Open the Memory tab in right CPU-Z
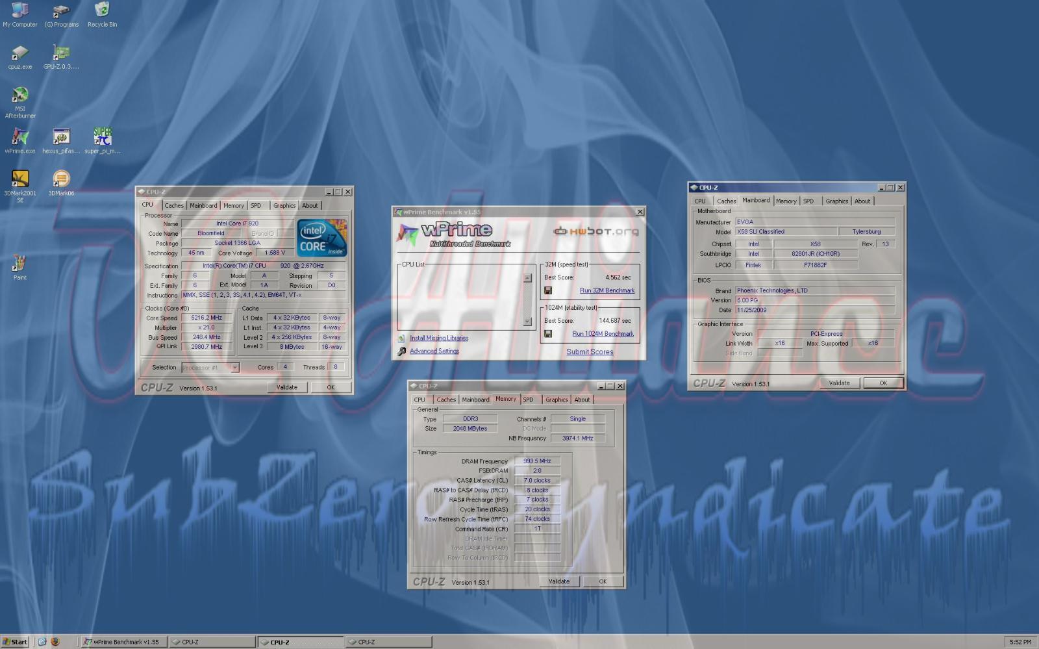This screenshot has height=649, width=1039. click(786, 201)
